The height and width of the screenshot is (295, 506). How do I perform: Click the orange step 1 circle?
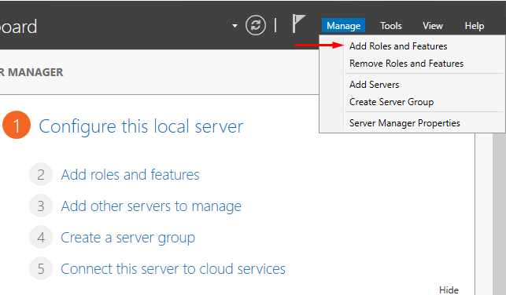click(x=17, y=125)
